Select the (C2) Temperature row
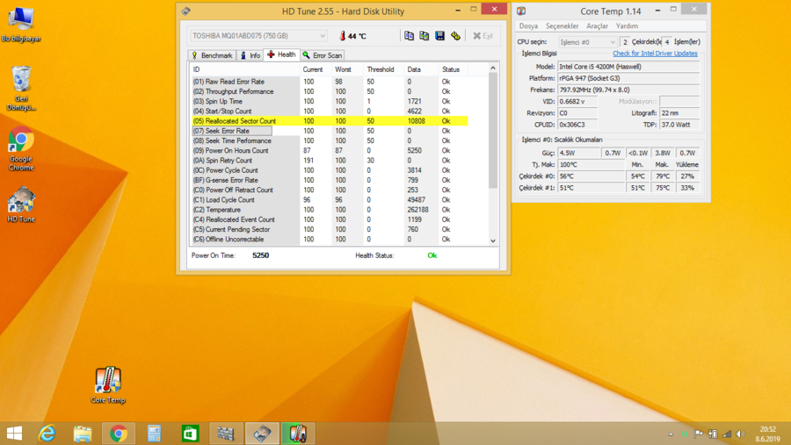The image size is (791, 445). tap(330, 210)
